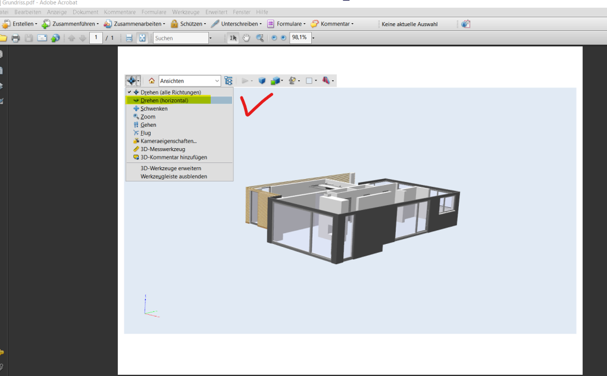Select the hand pan tool
Image resolution: width=607 pixels, height=376 pixels.
246,38
